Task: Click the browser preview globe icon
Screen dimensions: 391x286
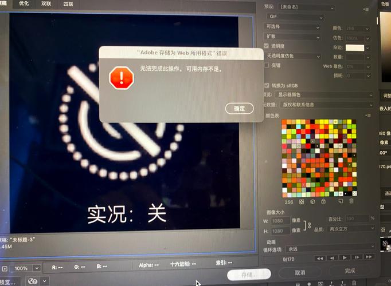Action: (x=33, y=281)
